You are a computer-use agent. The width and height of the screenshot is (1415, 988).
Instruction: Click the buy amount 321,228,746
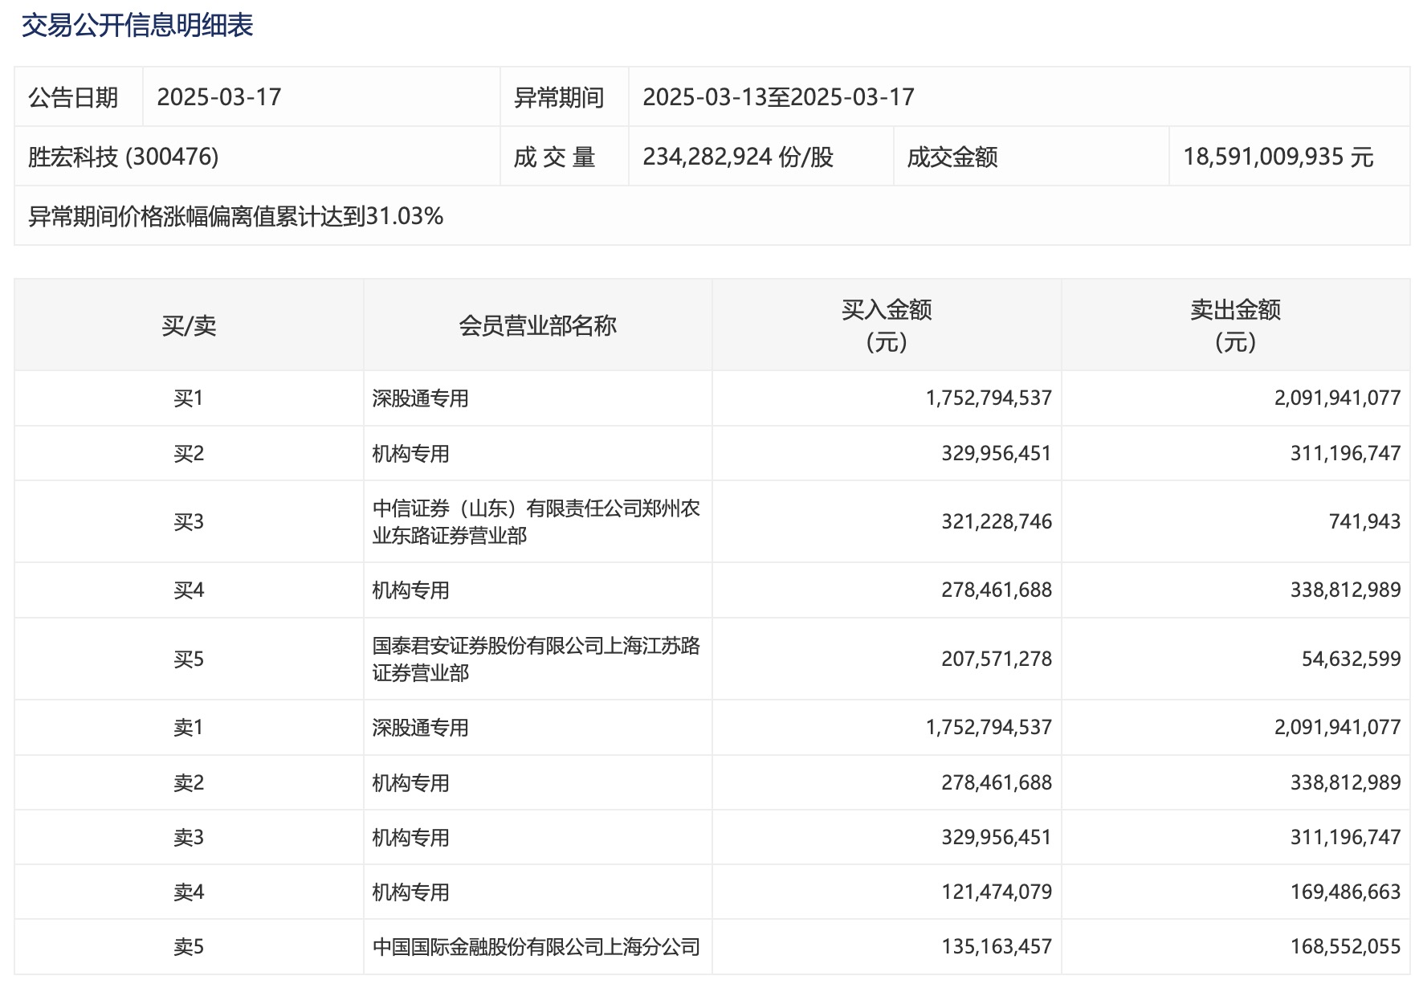996,522
